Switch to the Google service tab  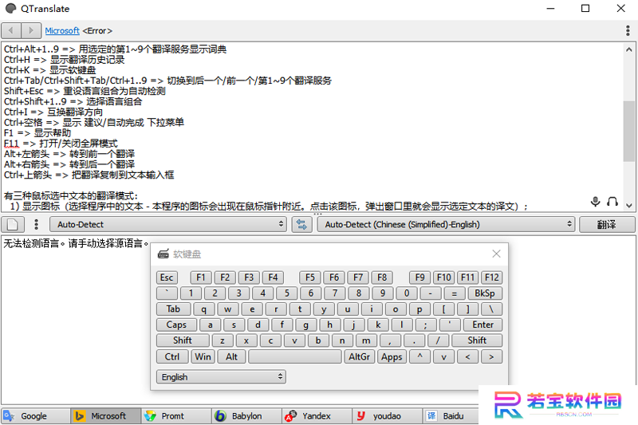point(35,416)
